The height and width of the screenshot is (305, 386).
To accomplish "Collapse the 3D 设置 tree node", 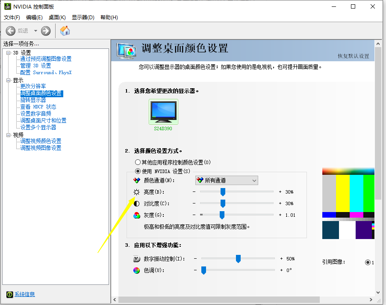I will [9, 53].
